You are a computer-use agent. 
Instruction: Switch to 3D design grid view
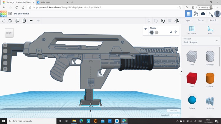[x=189, y=14]
